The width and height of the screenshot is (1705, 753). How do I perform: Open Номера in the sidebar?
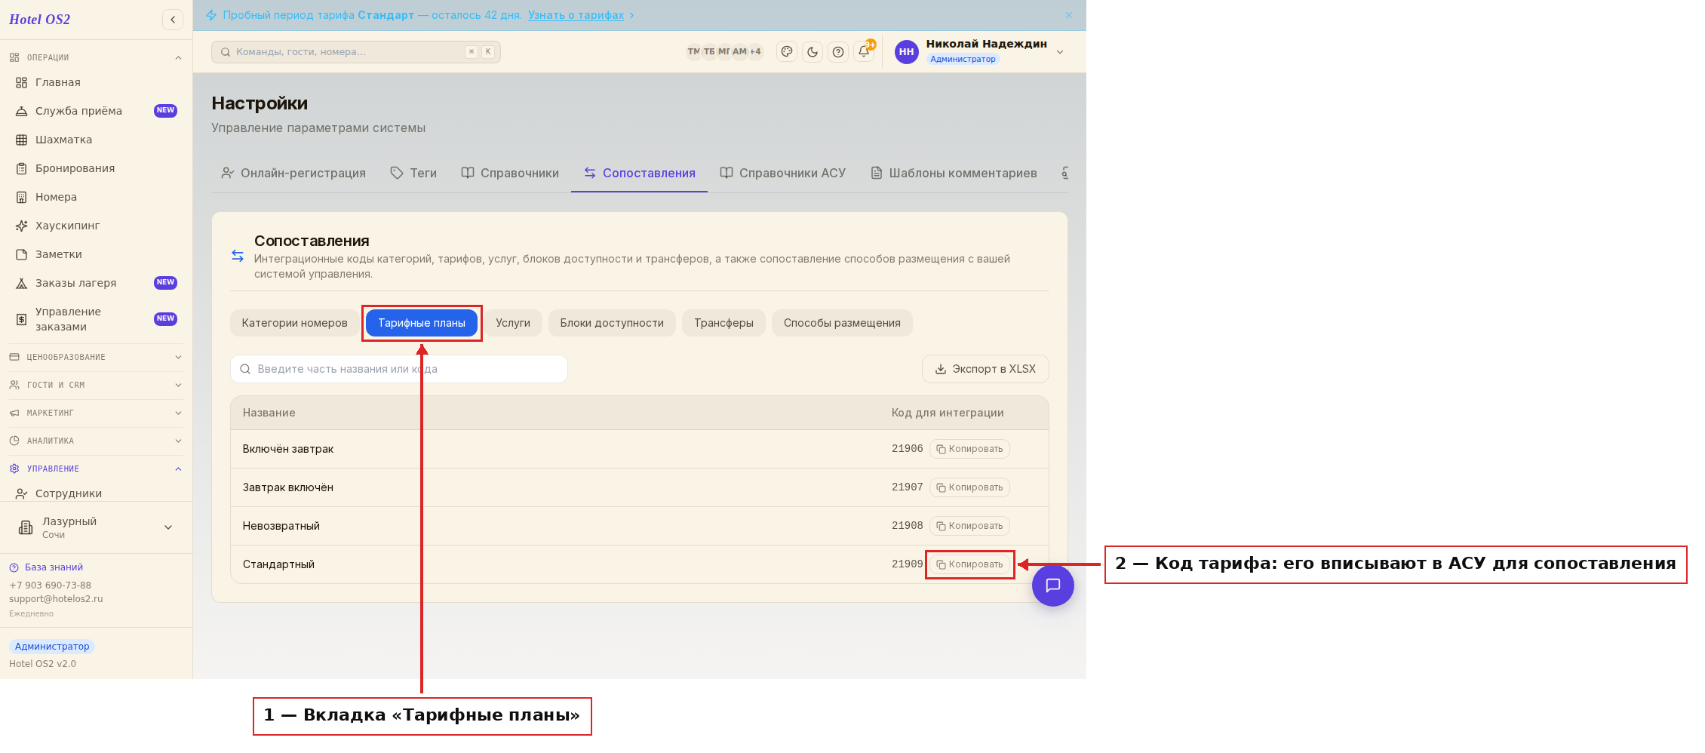(x=96, y=197)
